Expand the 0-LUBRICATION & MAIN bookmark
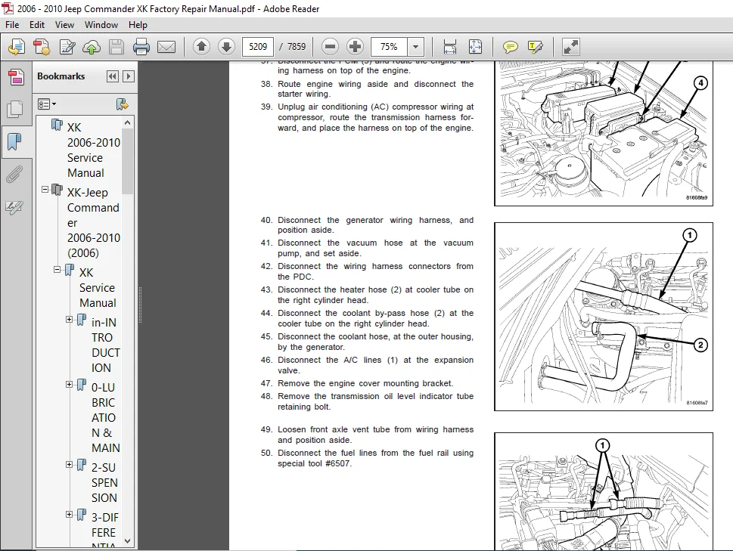This screenshot has width=733, height=551. click(69, 384)
